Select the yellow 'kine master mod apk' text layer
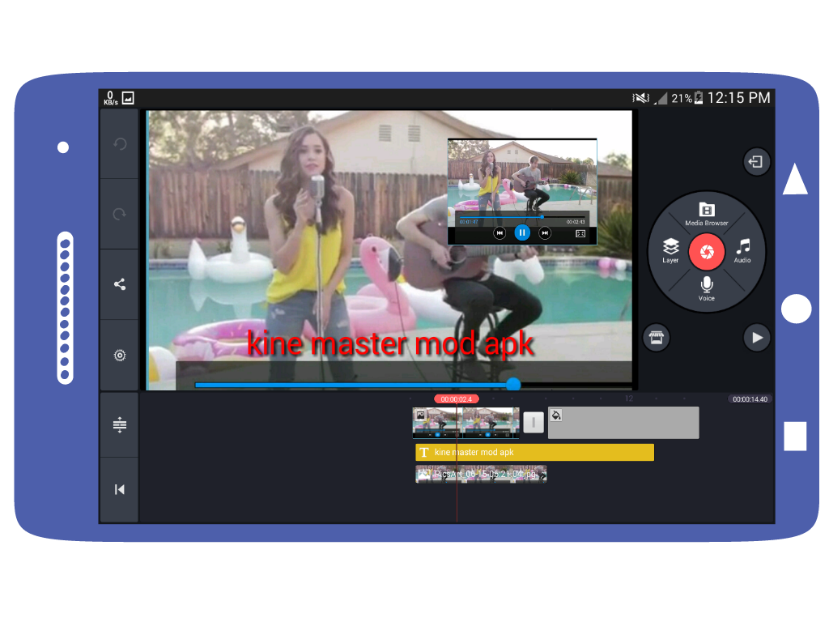This screenshot has width=829, height=618. click(534, 453)
